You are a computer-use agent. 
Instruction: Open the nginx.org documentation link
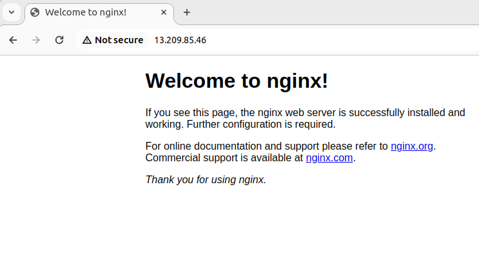[x=412, y=146]
